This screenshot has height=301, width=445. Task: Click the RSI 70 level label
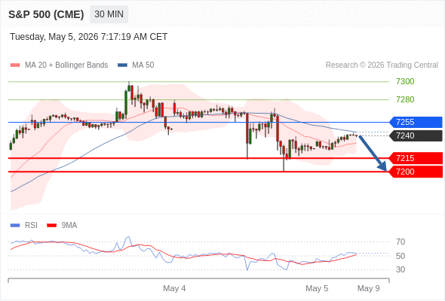click(400, 242)
